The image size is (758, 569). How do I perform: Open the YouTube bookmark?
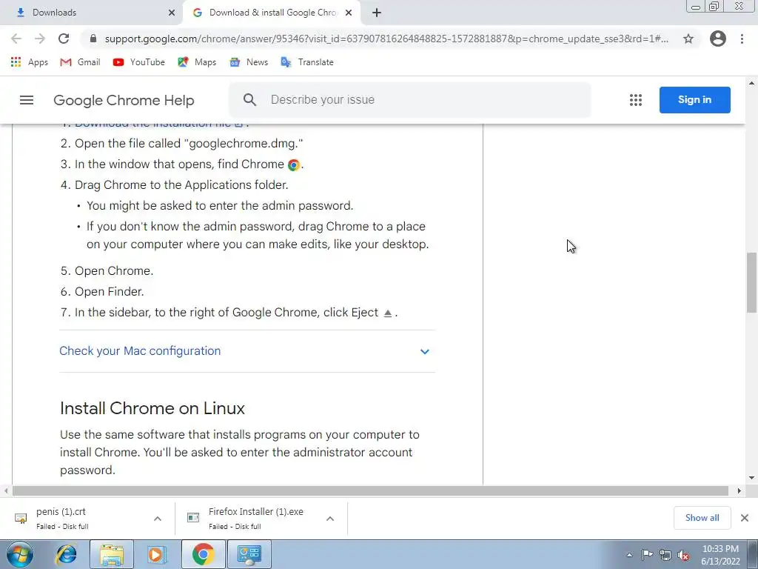tap(138, 62)
